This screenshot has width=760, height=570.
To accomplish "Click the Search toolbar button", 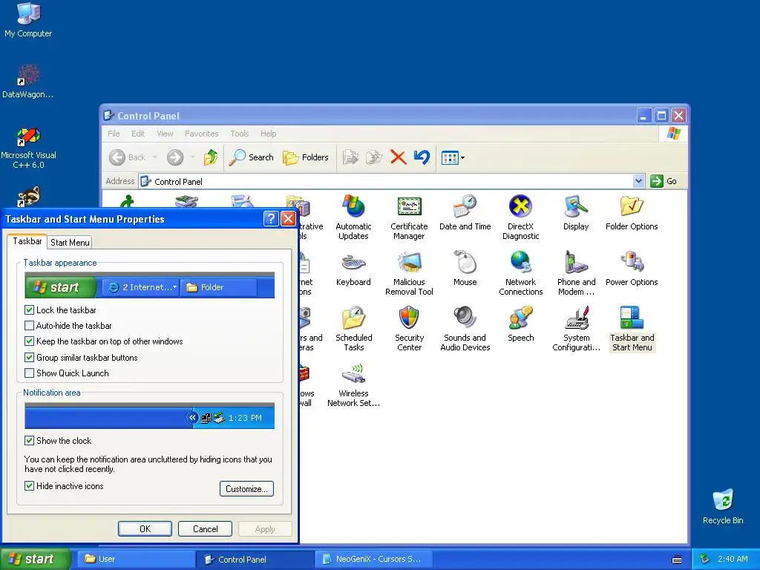I will pyautogui.click(x=251, y=157).
